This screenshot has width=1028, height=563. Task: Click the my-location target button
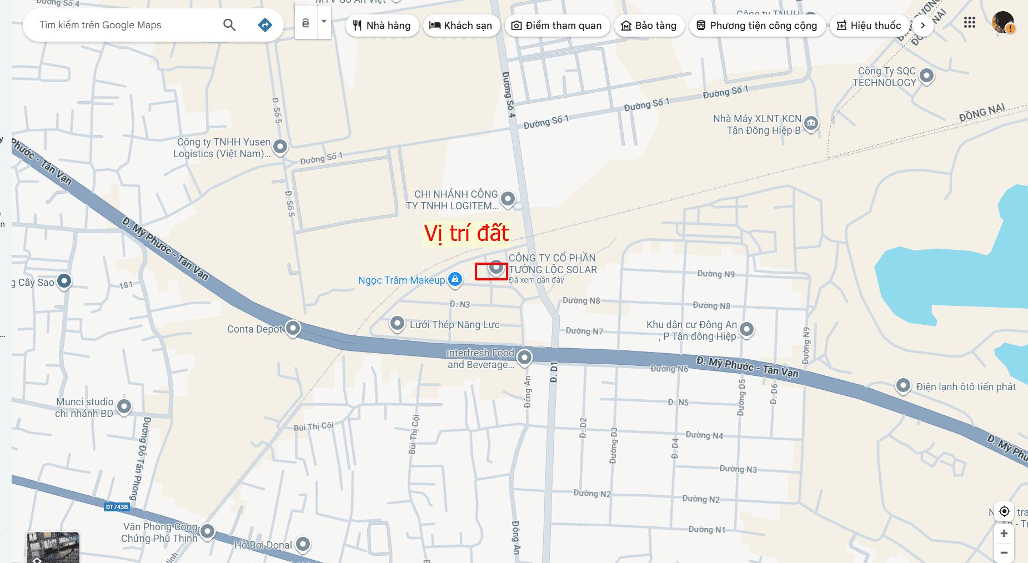[x=1004, y=511]
